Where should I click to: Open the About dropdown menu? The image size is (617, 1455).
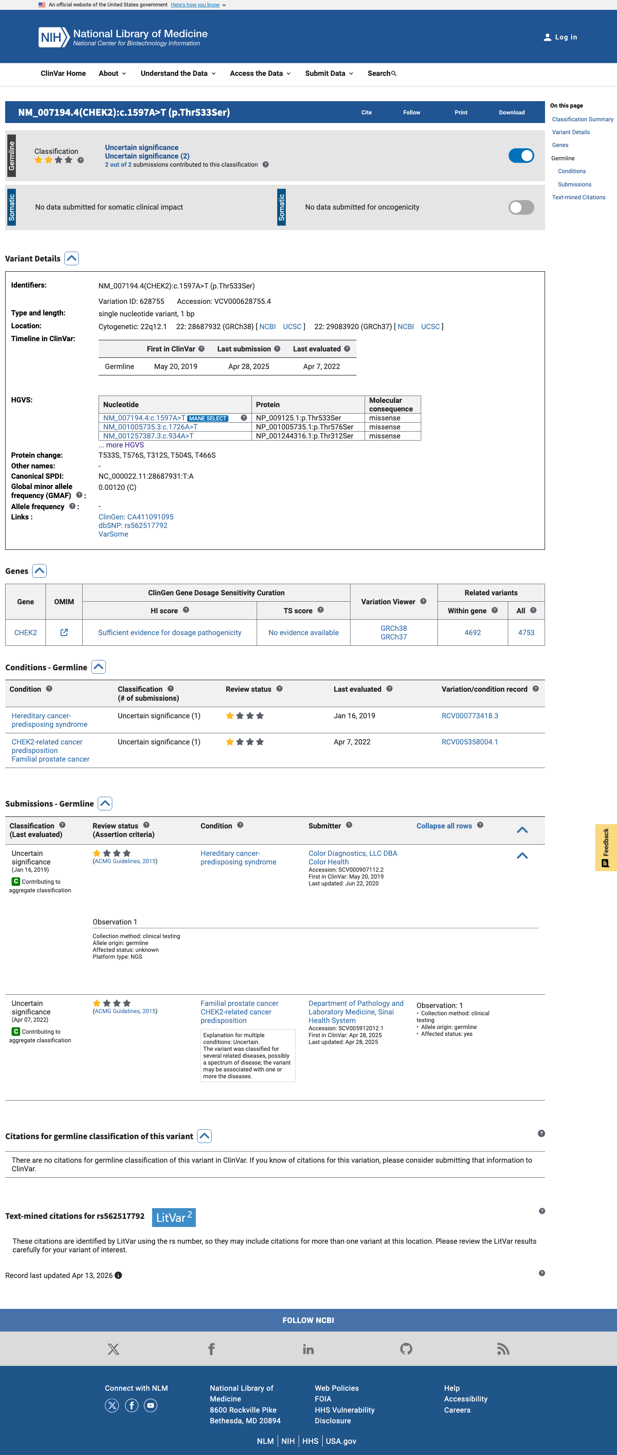pos(112,73)
